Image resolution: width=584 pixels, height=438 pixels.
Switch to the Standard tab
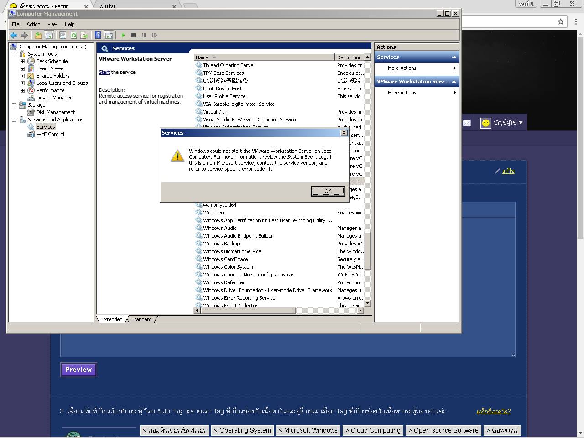[141, 319]
